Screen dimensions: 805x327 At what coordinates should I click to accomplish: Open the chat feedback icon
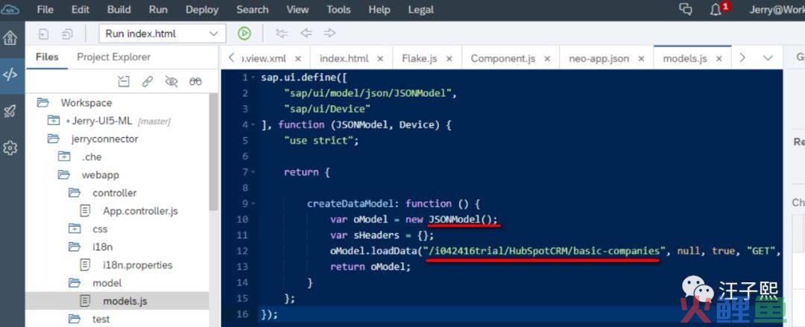pyautogui.click(x=686, y=10)
